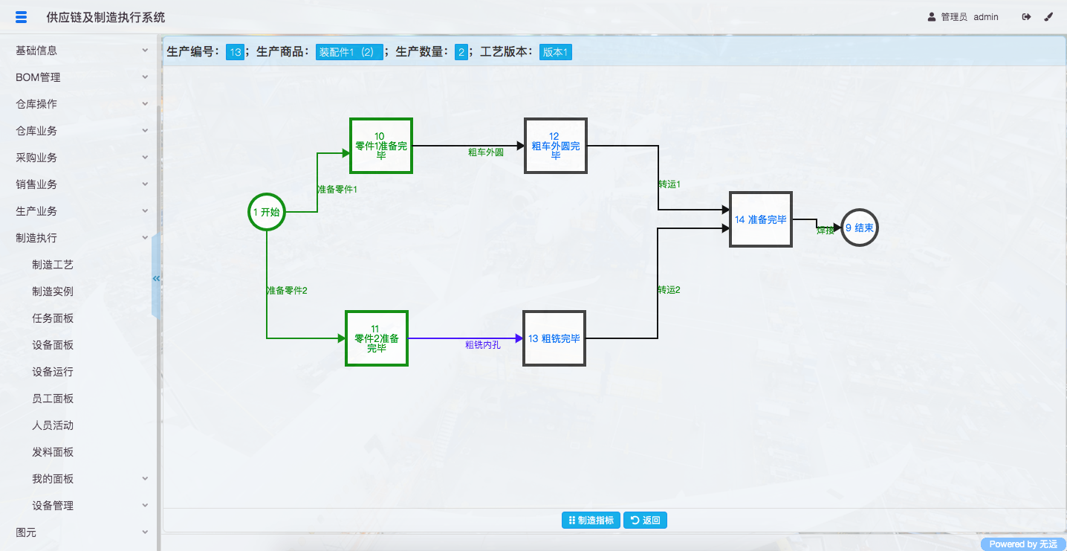Expand the 采购业务 menu
The height and width of the screenshot is (551, 1067).
click(x=79, y=158)
